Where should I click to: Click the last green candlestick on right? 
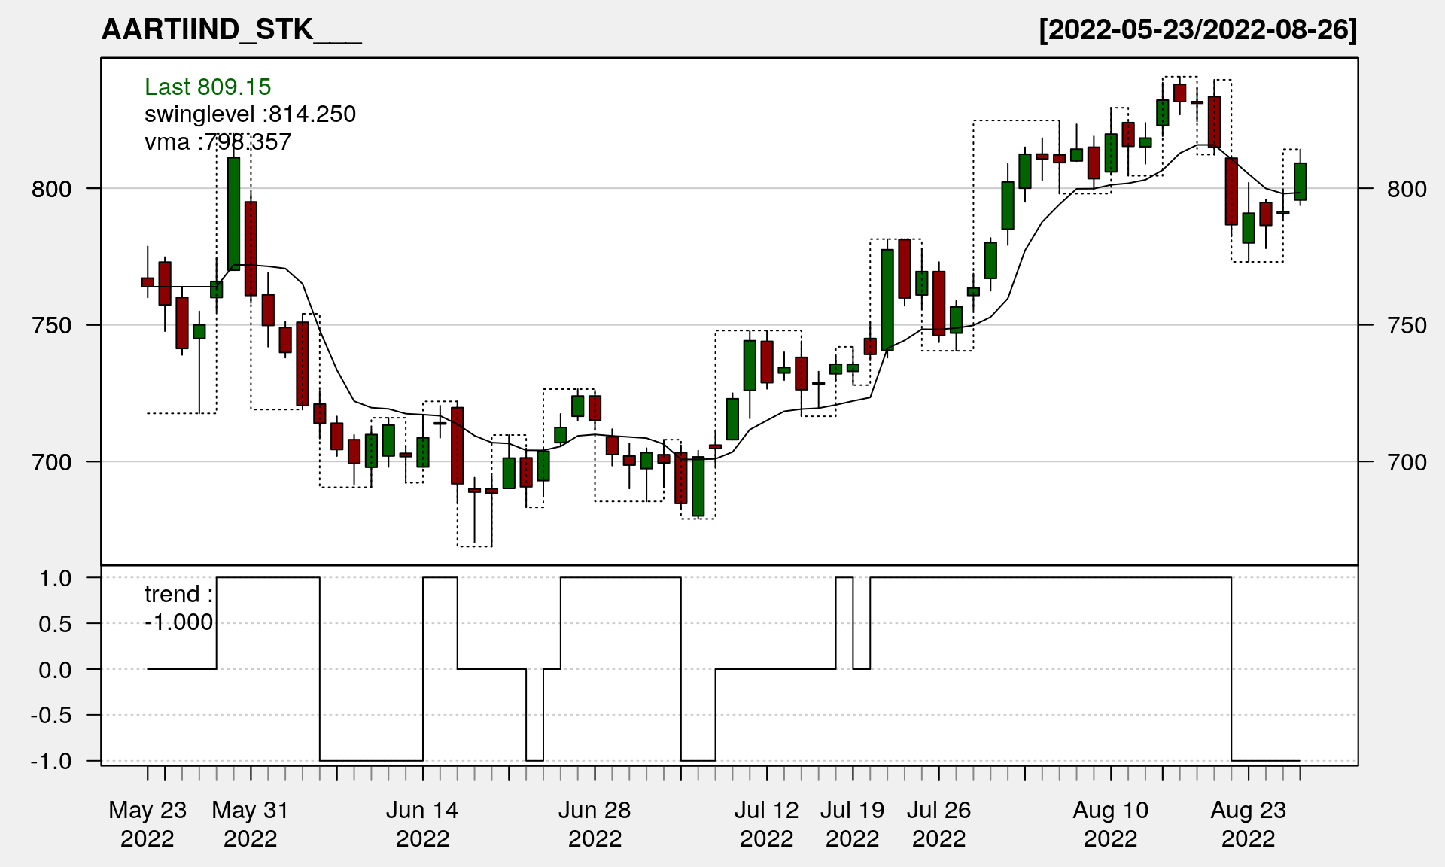point(1300,181)
